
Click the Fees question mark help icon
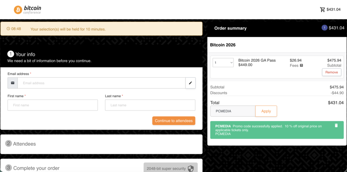click(301, 66)
